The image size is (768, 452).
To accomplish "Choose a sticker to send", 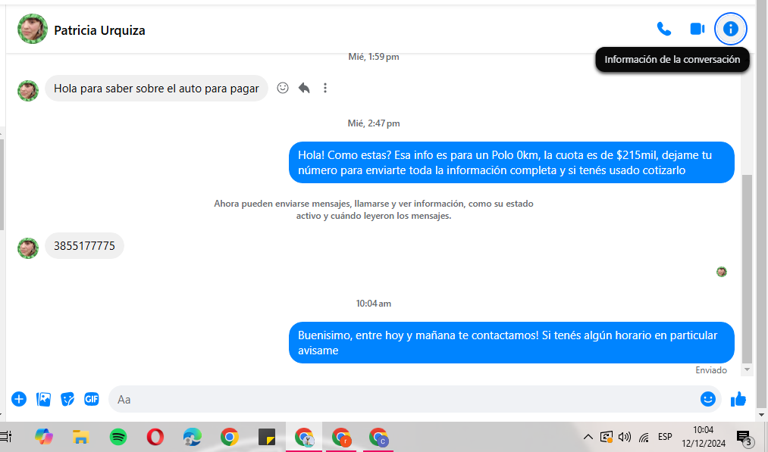I will 67,399.
